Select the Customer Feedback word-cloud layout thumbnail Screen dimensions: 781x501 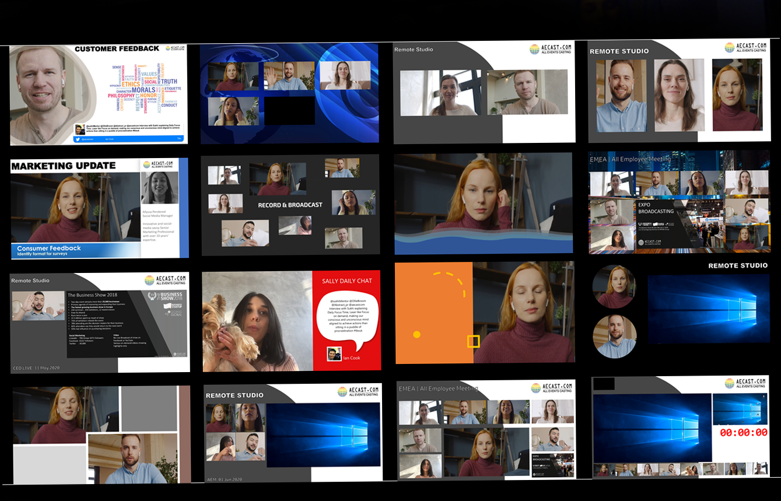pyautogui.click(x=99, y=94)
